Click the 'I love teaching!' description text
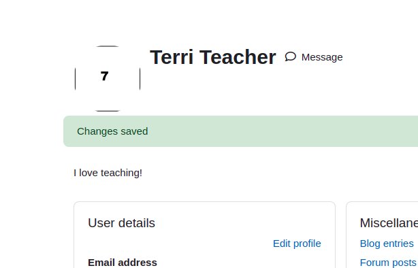 point(108,173)
